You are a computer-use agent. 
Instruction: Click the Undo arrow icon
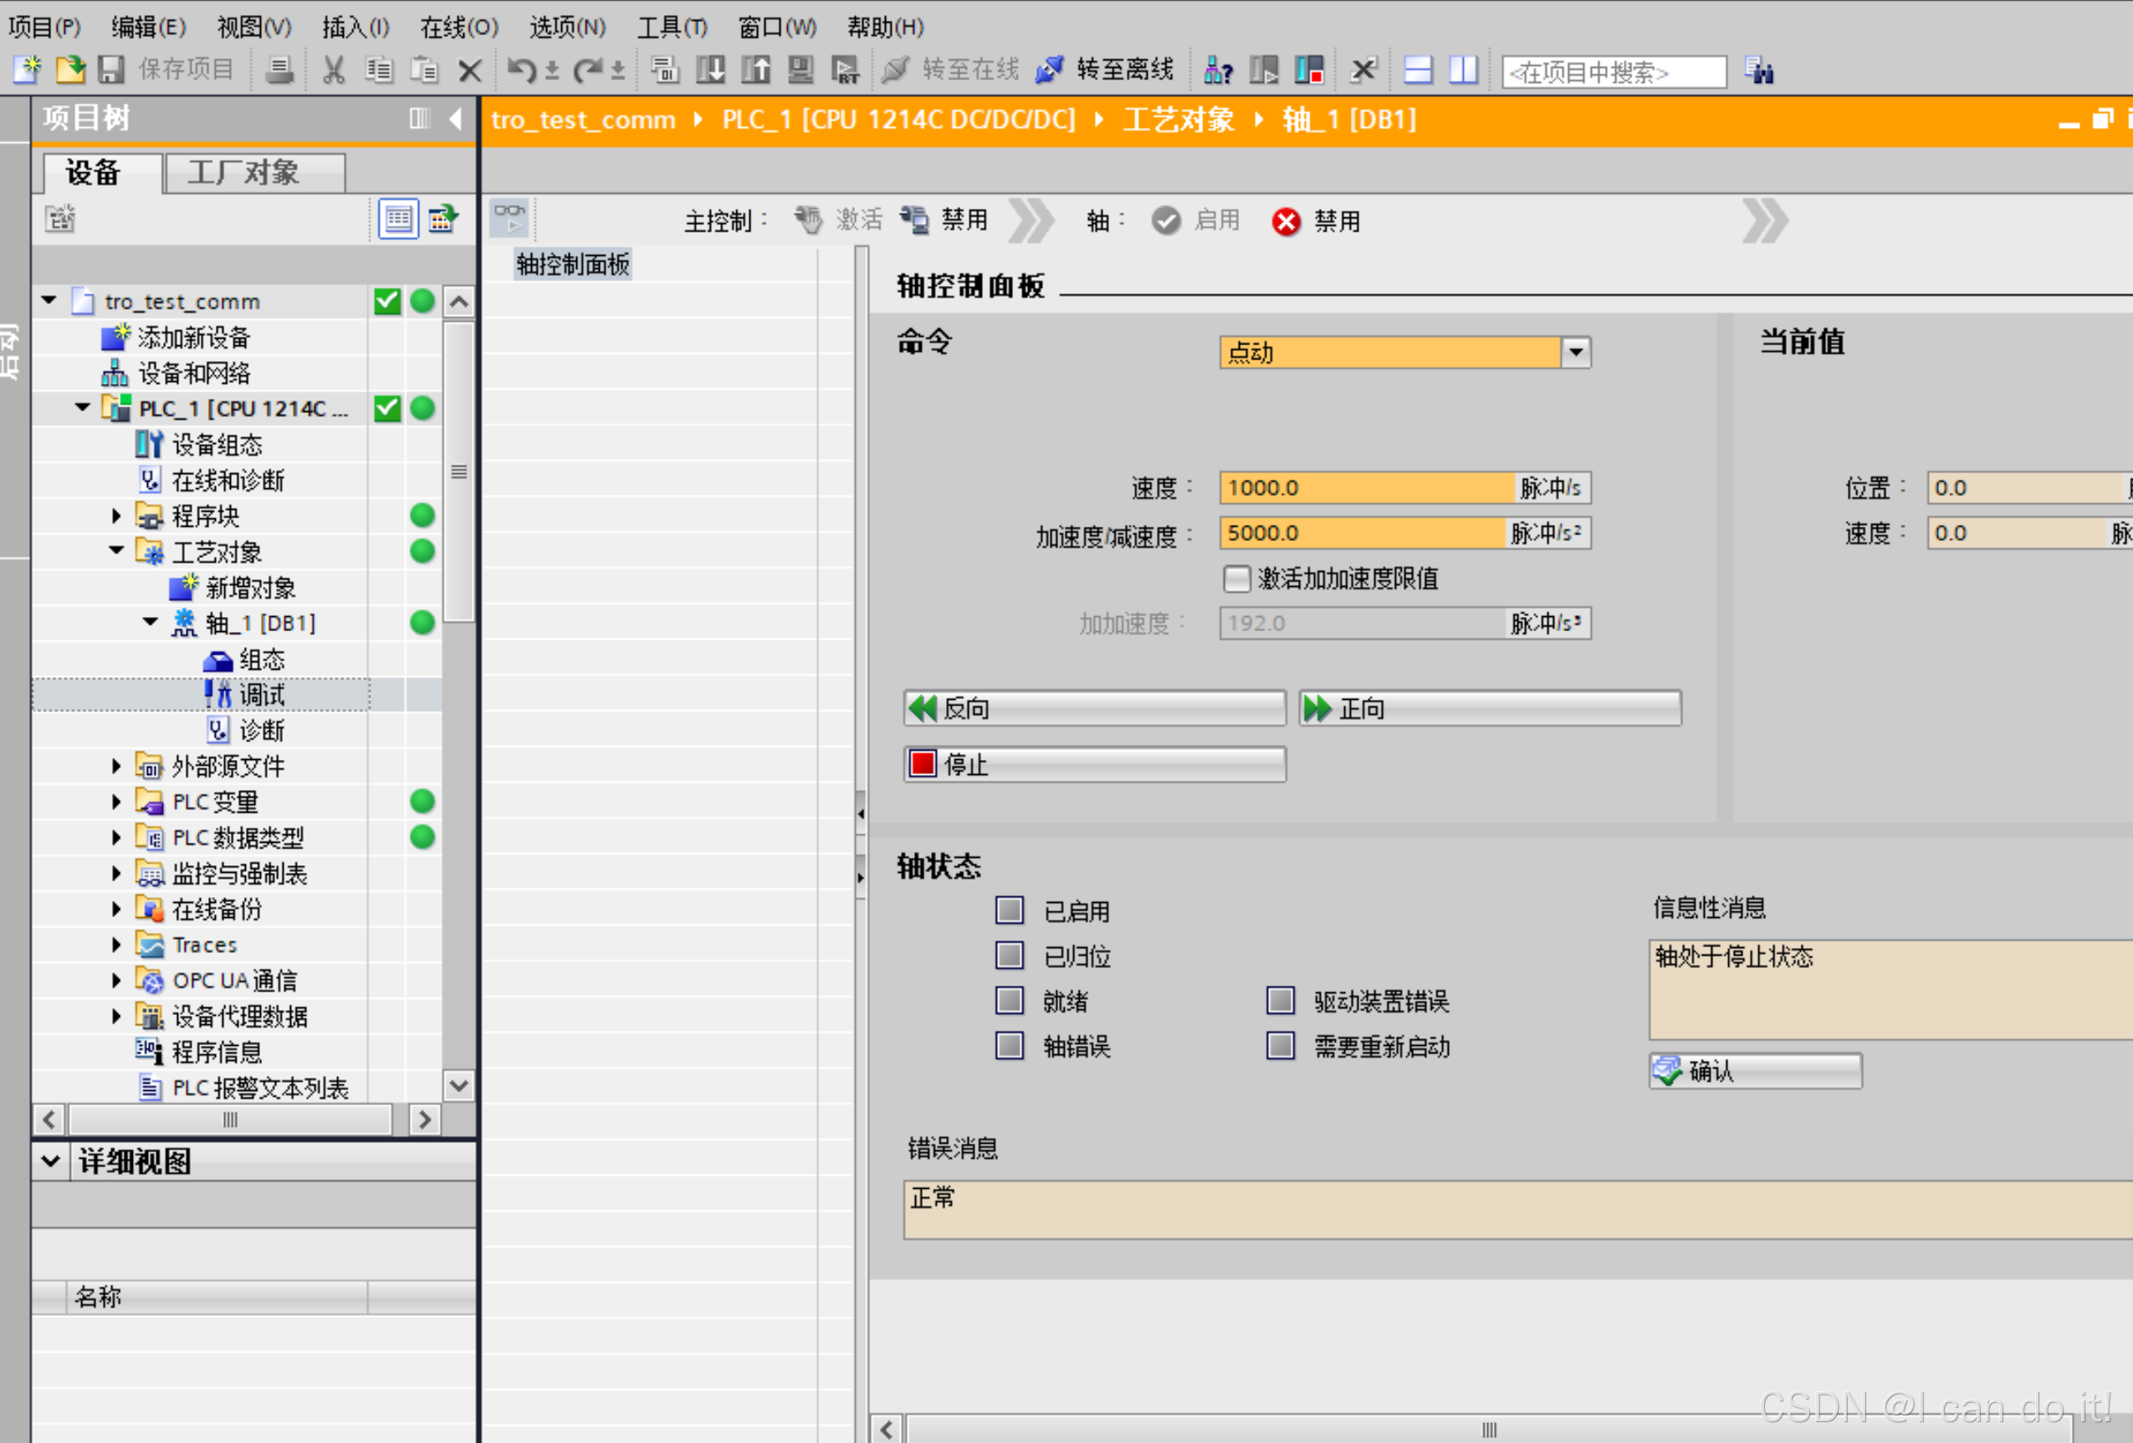[521, 69]
